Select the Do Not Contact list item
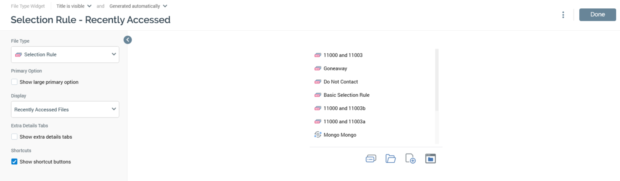This screenshot has height=181, width=620. tap(340, 82)
